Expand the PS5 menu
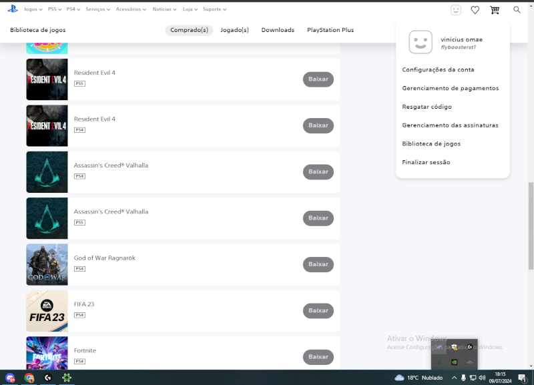The image size is (534, 385). click(55, 9)
